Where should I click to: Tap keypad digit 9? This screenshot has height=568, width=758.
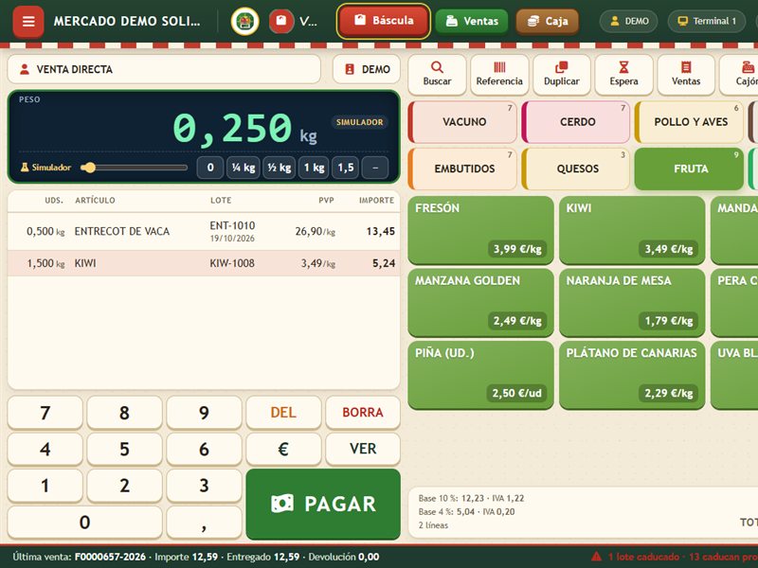(x=204, y=413)
